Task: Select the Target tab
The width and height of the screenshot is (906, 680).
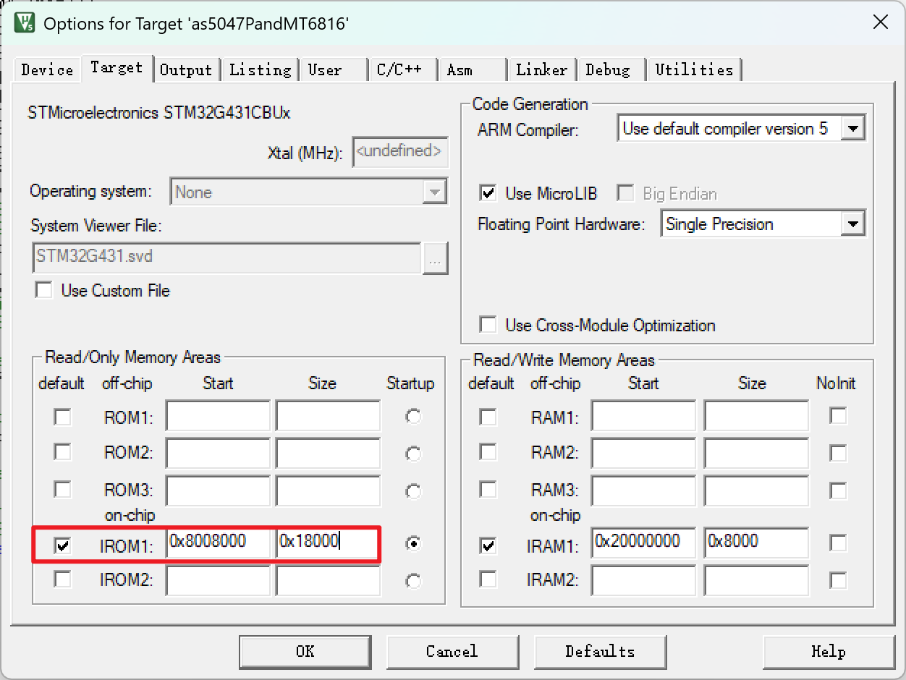Action: (117, 67)
